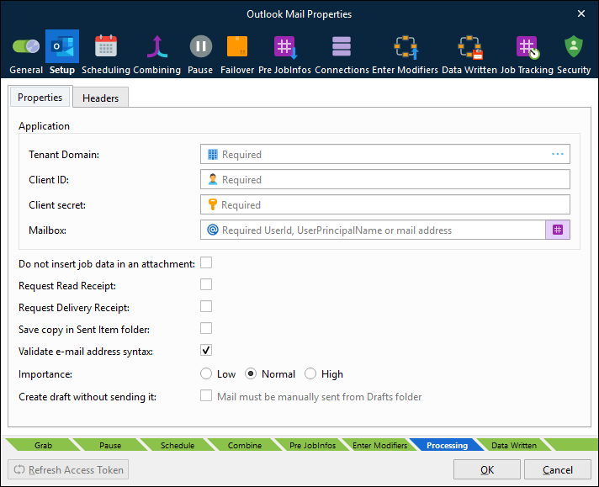The width and height of the screenshot is (599, 487).
Task: Go to Grab stage in bottom bar
Action: (x=43, y=446)
